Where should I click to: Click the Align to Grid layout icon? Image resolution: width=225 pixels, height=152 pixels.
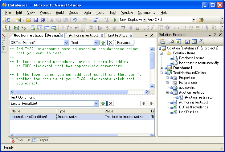(x=91, y=28)
